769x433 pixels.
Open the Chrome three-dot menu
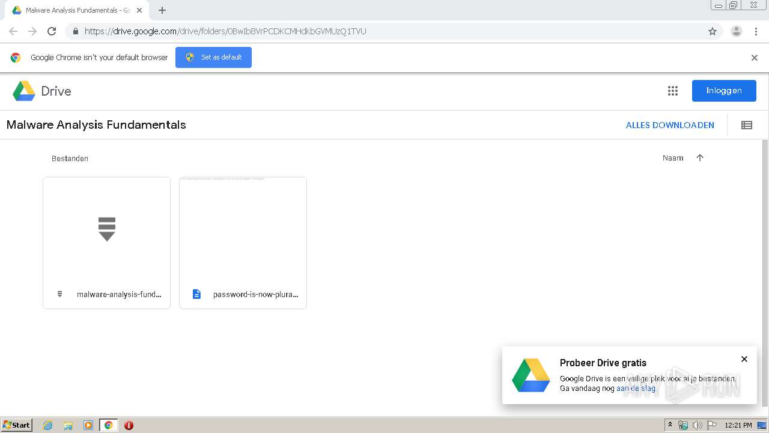(x=756, y=31)
